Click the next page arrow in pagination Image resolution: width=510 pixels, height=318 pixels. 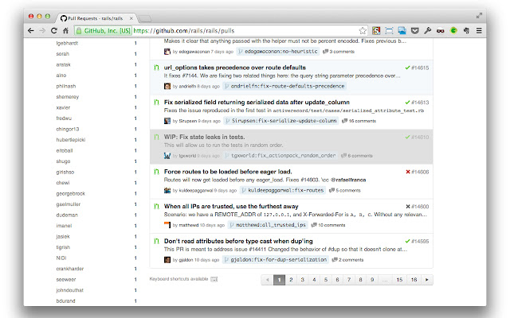427,280
